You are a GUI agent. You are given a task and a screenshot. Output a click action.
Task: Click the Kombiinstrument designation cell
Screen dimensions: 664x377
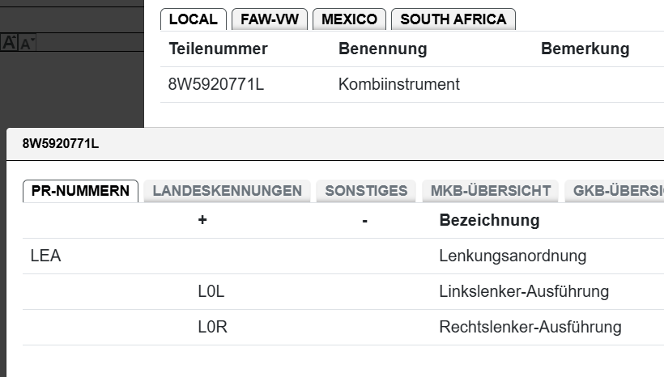(x=399, y=84)
